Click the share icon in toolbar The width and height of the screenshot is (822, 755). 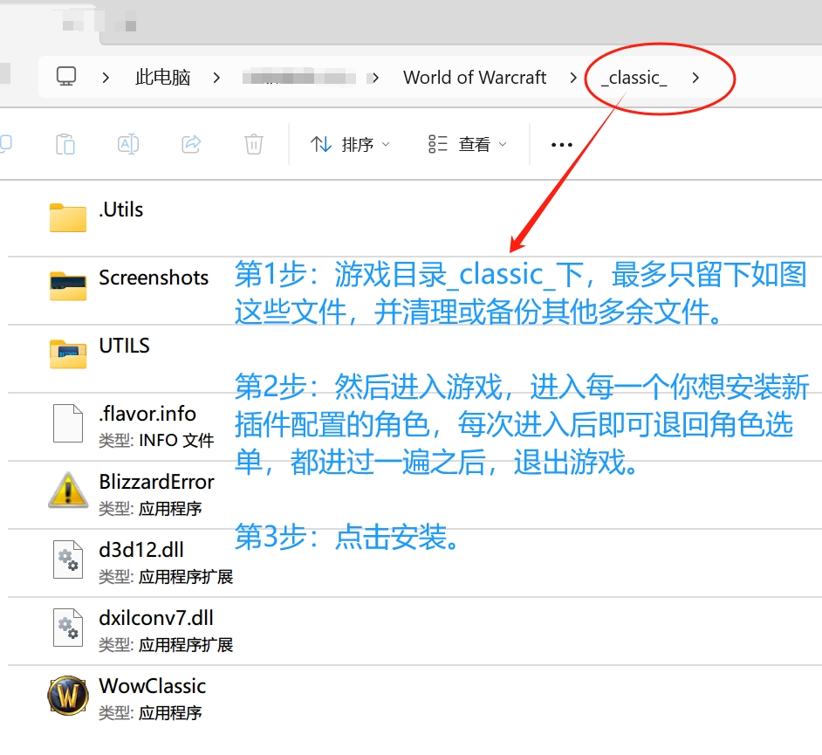(x=191, y=144)
